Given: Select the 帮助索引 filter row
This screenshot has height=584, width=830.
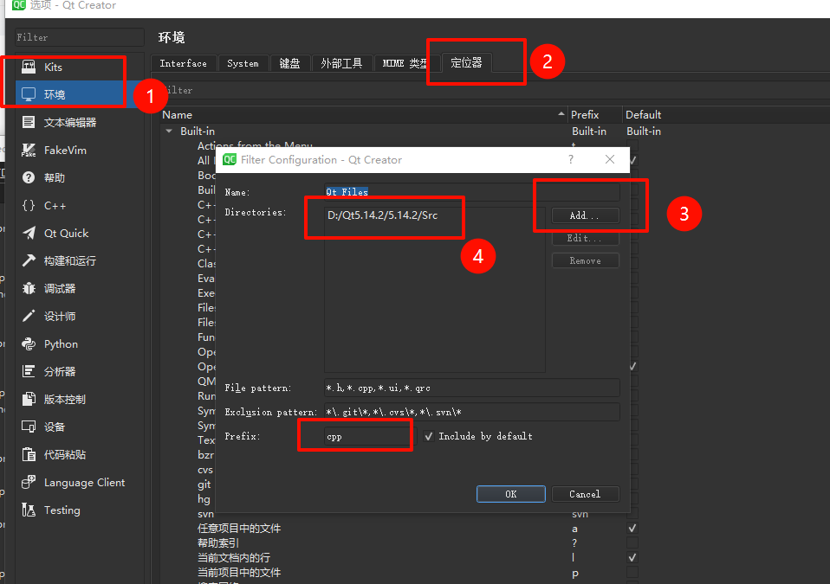Looking at the screenshot, I should 218,542.
